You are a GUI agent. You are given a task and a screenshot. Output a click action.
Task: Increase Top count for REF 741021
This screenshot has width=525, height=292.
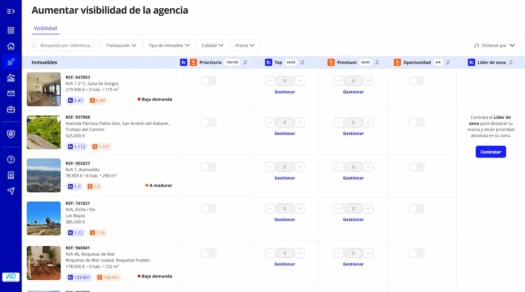pyautogui.click(x=300, y=209)
